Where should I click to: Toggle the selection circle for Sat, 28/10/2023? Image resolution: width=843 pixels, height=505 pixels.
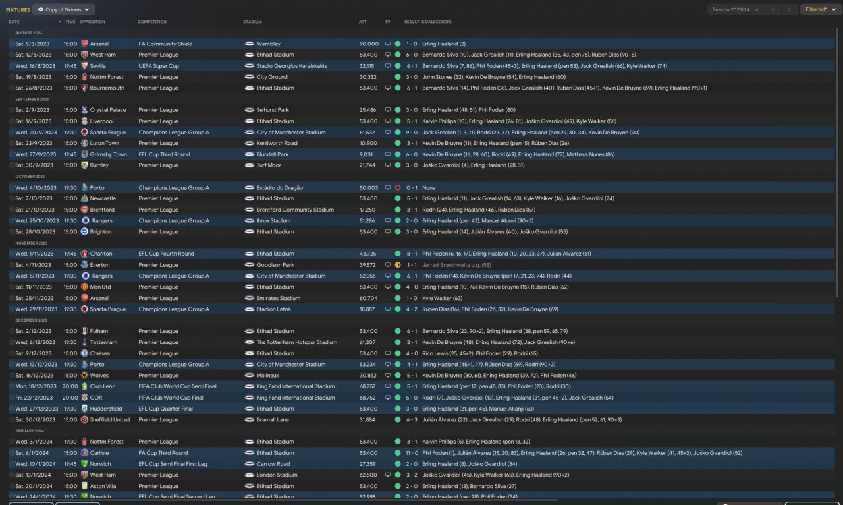[12, 232]
